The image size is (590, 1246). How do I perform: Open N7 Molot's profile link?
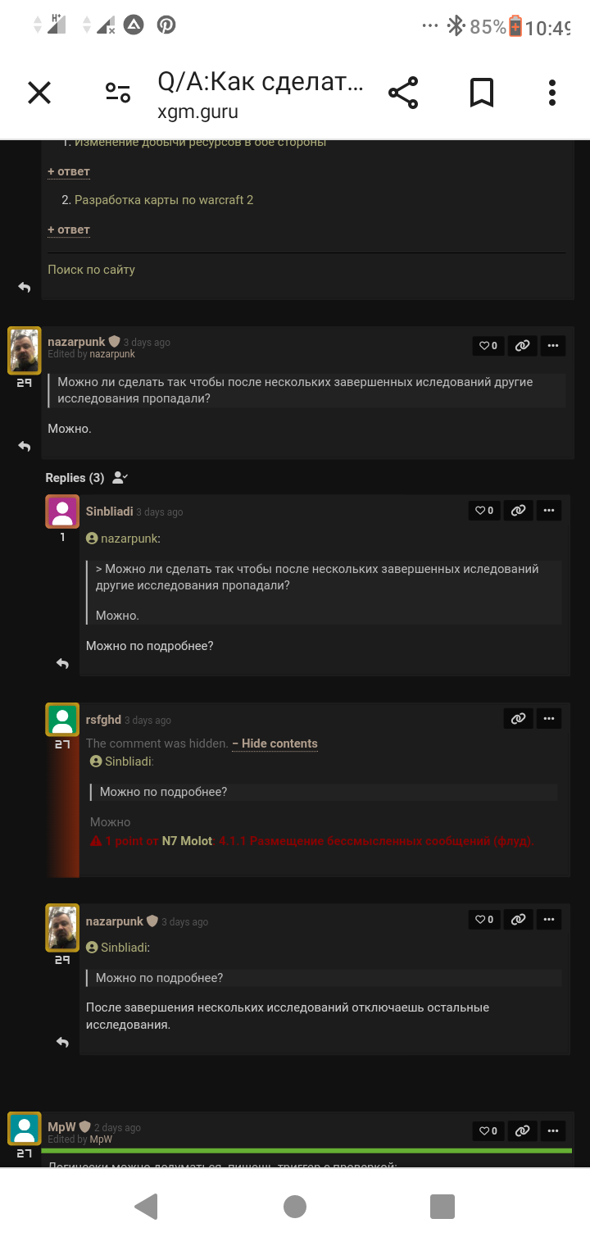187,841
